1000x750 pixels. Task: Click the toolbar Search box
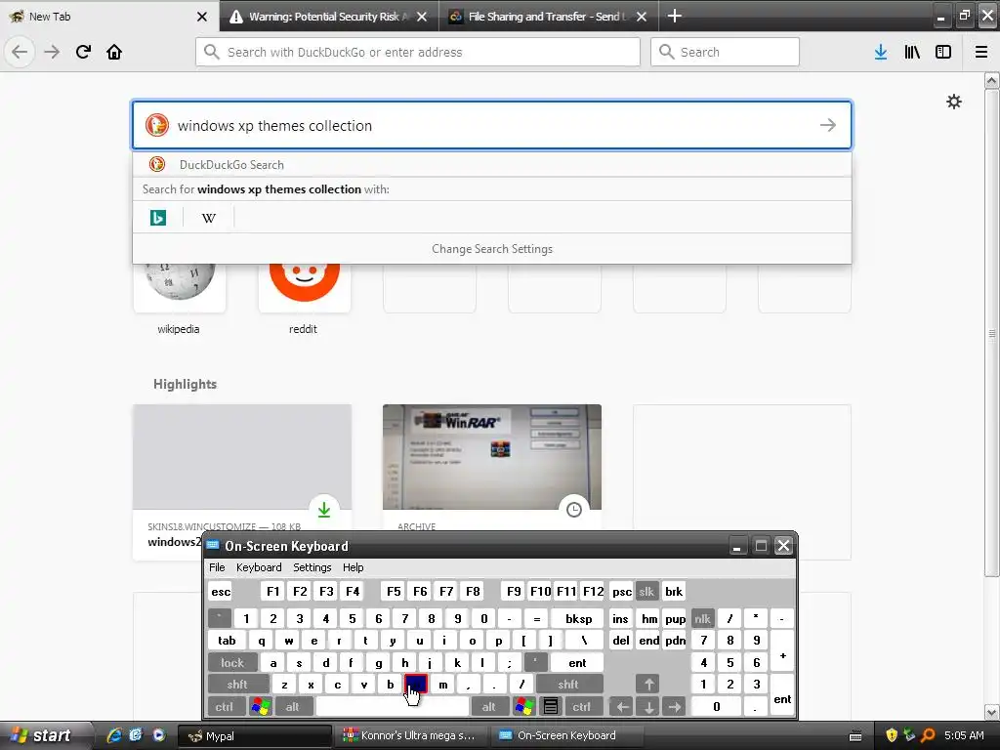point(725,52)
